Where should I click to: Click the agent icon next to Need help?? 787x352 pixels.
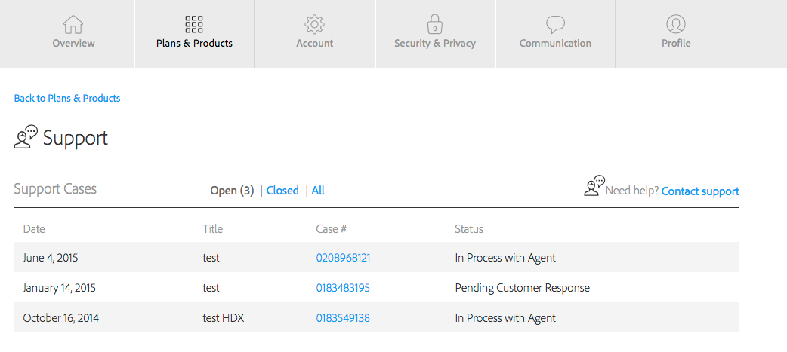point(594,185)
